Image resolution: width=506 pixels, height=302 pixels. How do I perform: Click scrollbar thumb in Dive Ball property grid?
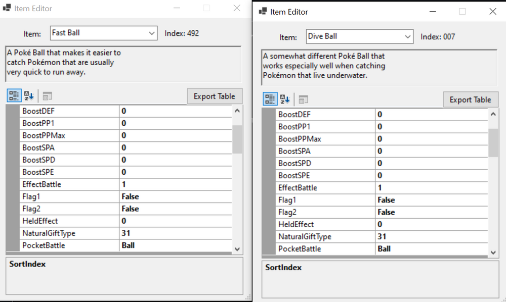point(493,142)
